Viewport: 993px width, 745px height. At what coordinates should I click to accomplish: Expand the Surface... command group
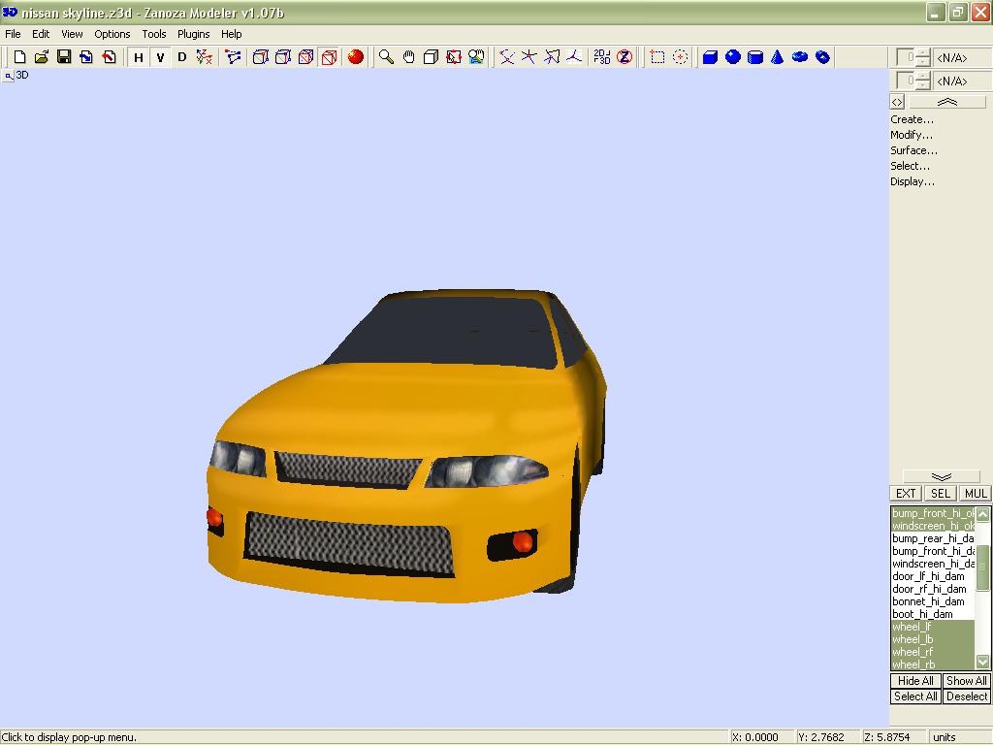point(913,150)
